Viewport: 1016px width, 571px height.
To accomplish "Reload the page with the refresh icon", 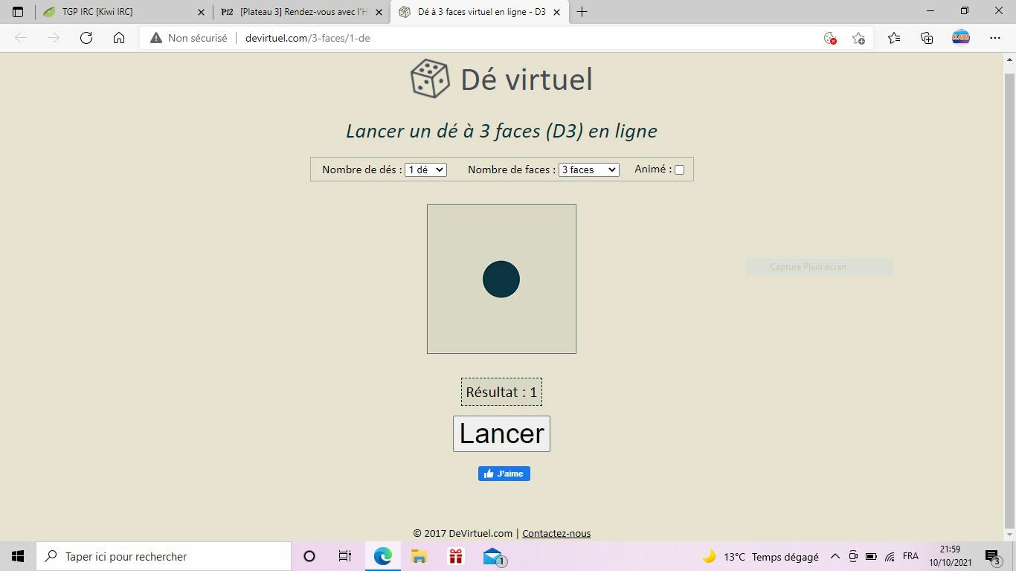I will tap(86, 38).
